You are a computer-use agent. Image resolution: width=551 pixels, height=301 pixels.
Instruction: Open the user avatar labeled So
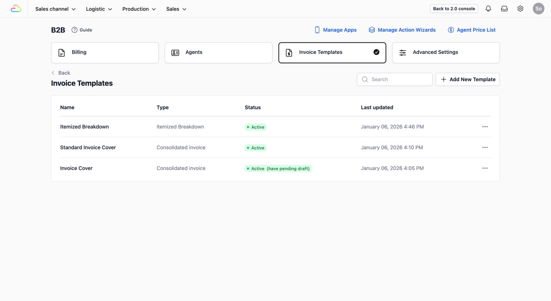(538, 9)
